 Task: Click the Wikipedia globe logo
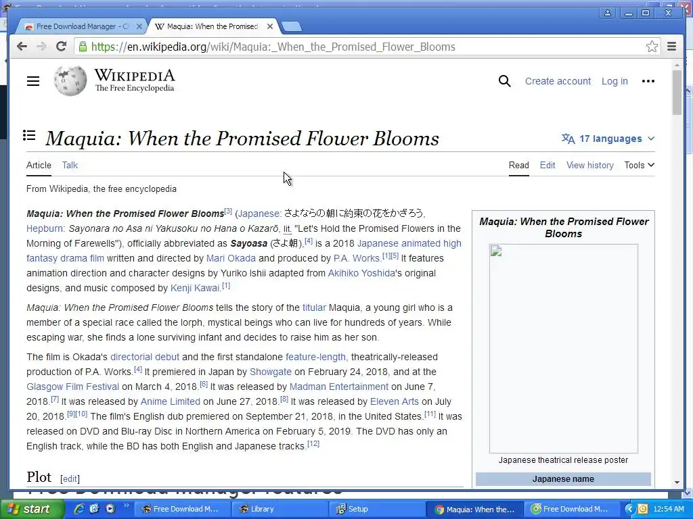coord(70,81)
